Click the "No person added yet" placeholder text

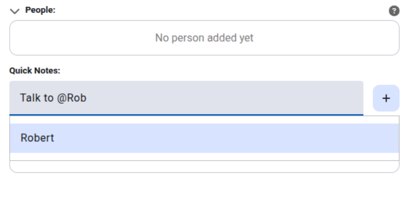point(204,38)
